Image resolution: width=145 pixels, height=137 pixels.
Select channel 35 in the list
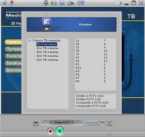click(95, 51)
